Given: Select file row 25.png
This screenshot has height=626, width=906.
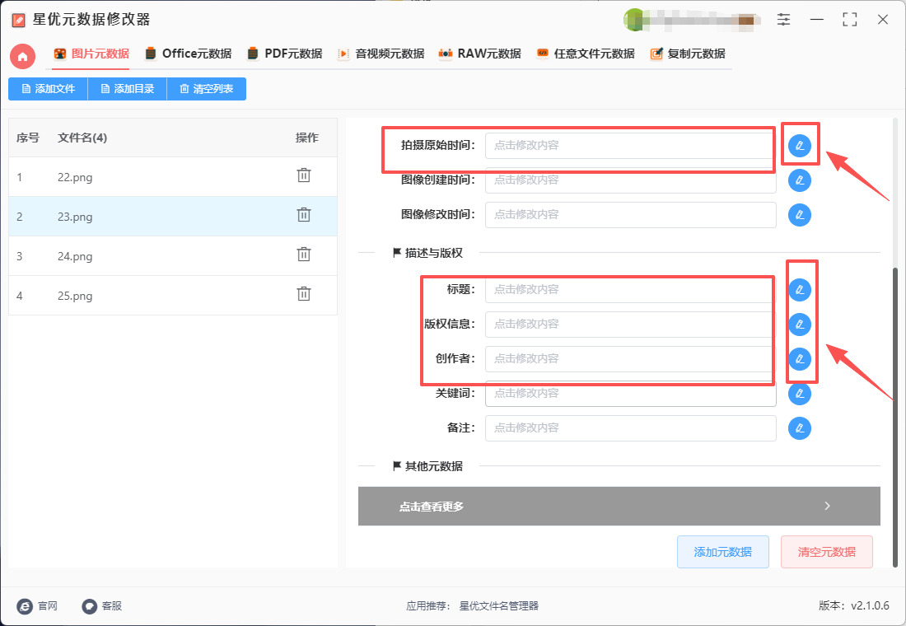Looking at the screenshot, I should click(173, 296).
